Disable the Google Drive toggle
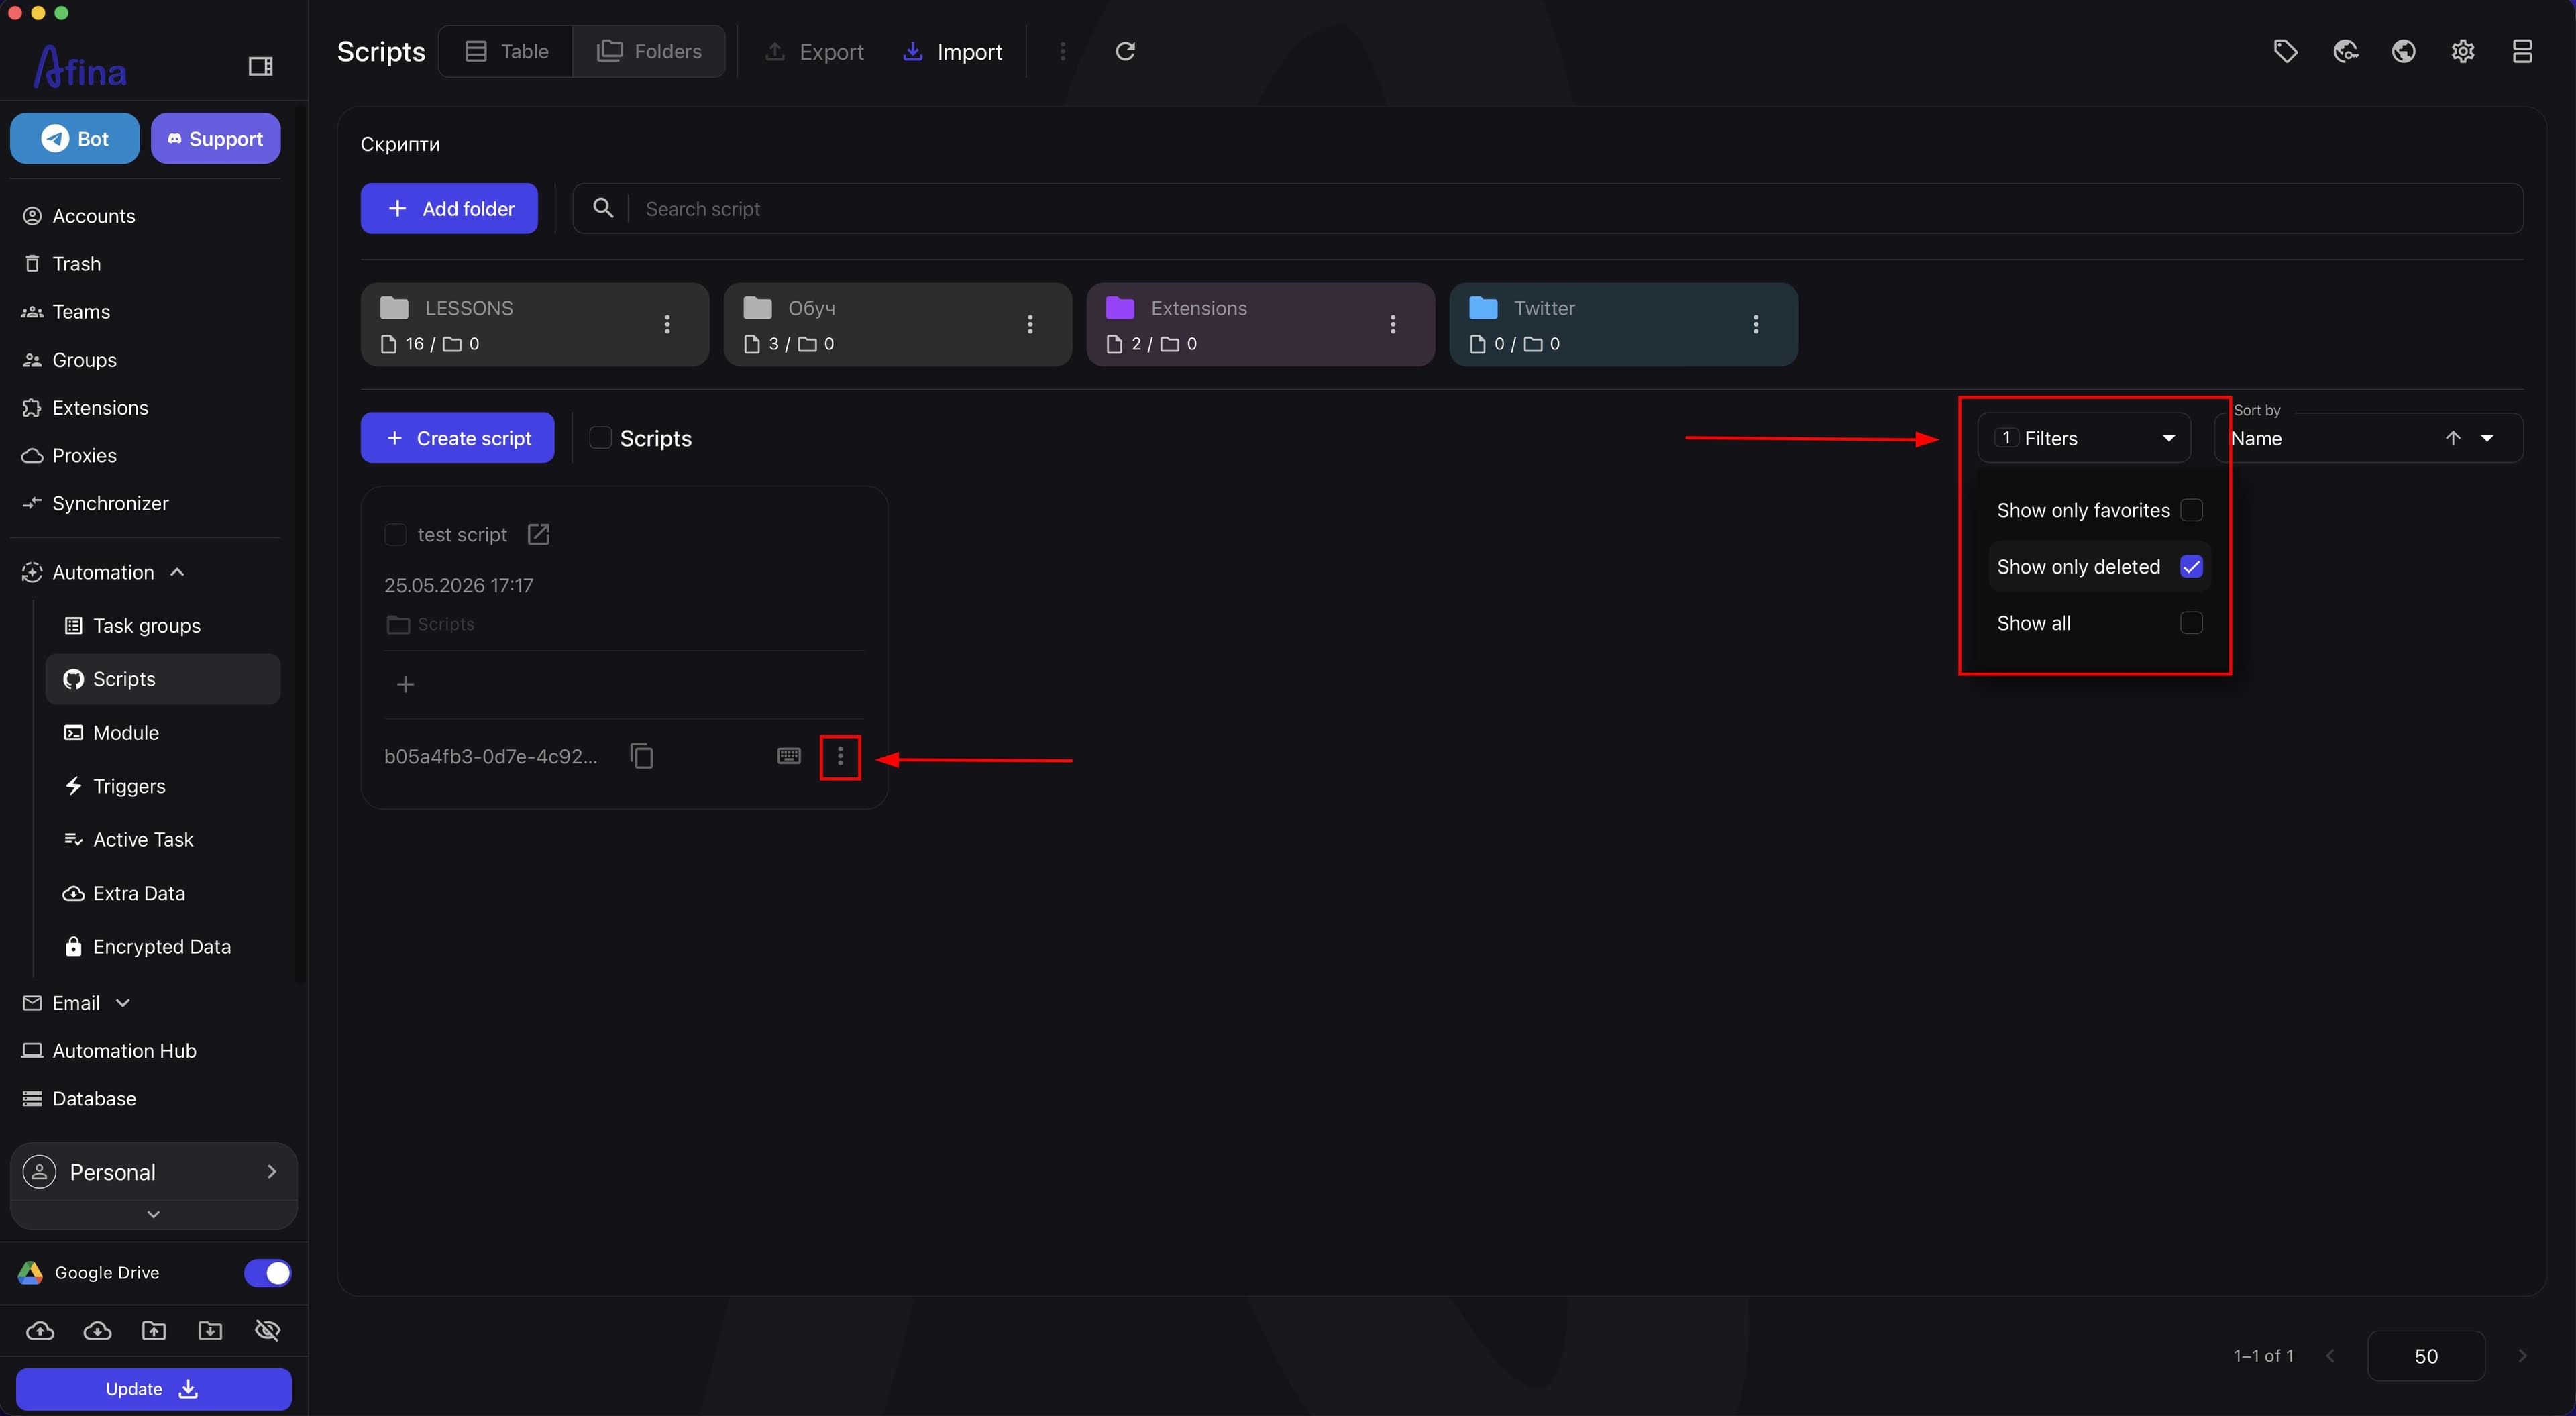 point(267,1272)
